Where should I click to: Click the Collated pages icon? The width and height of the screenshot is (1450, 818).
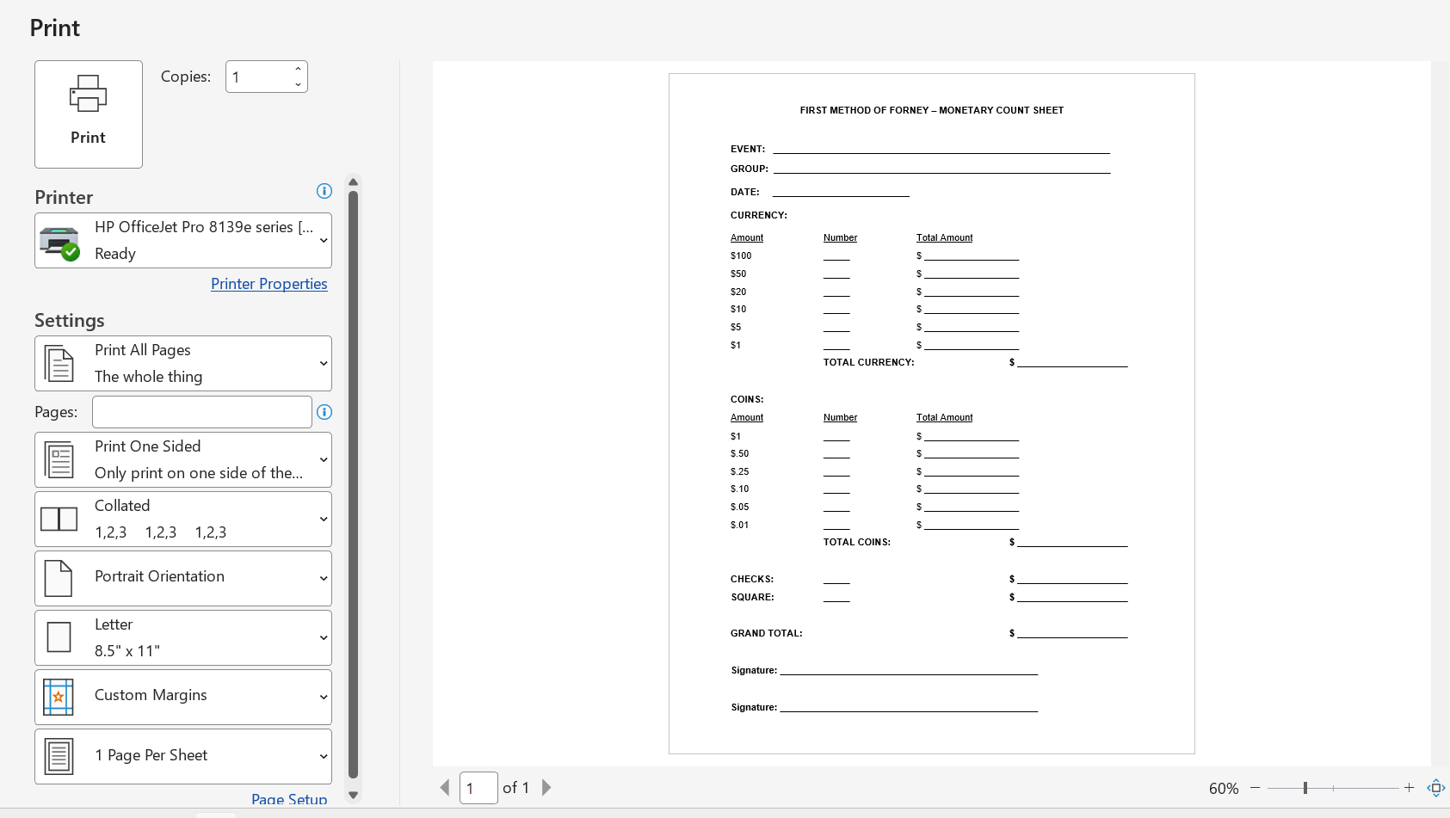(x=59, y=519)
